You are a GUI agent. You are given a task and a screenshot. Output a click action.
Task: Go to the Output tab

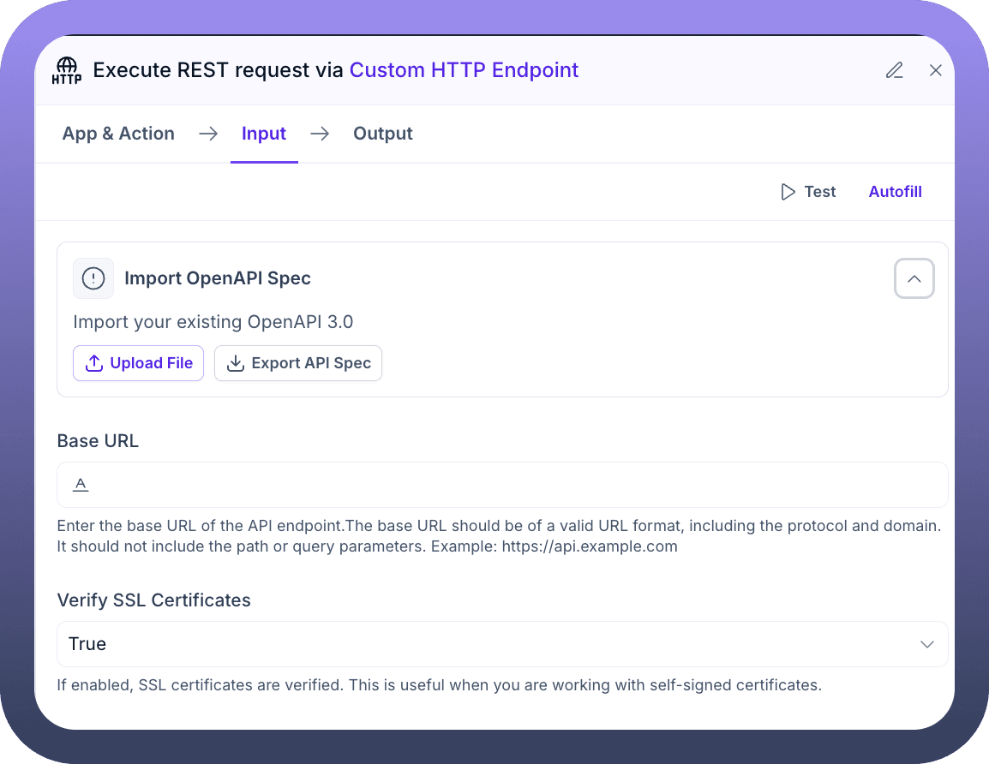click(x=383, y=134)
